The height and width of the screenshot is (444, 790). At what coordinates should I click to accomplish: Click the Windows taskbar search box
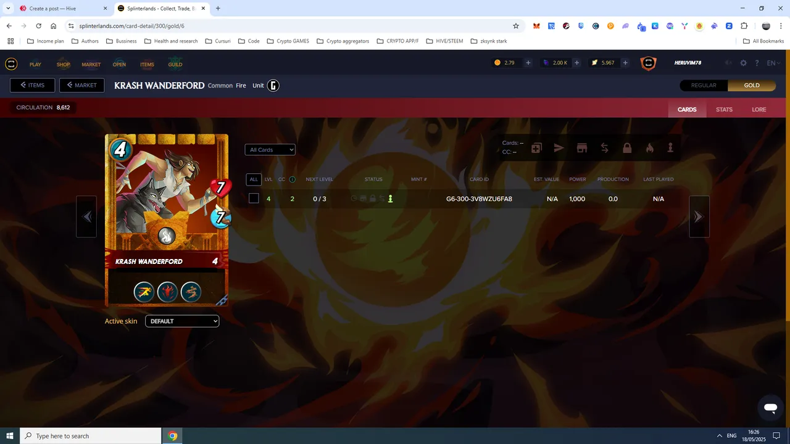point(90,436)
